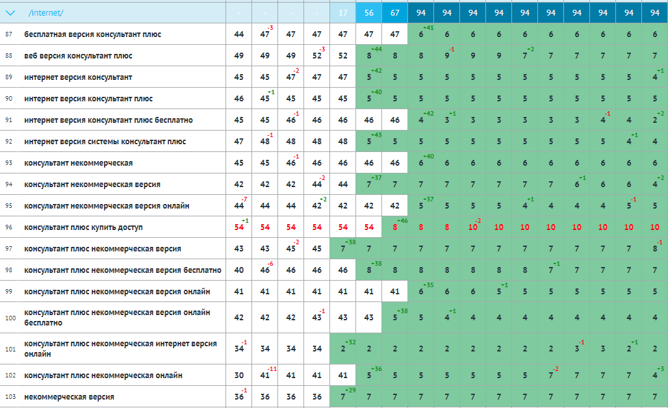Select header column labeled 56

369,13
